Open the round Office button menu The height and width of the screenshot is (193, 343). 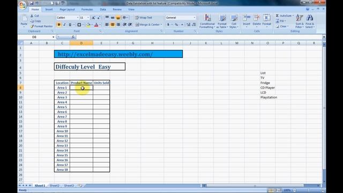pos(23,5)
